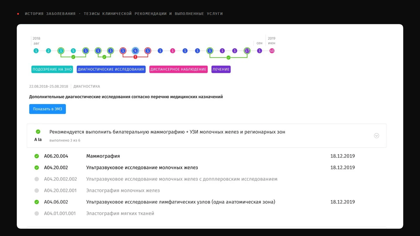Click the gray status circle beside A04.20.002.002

coord(37,179)
